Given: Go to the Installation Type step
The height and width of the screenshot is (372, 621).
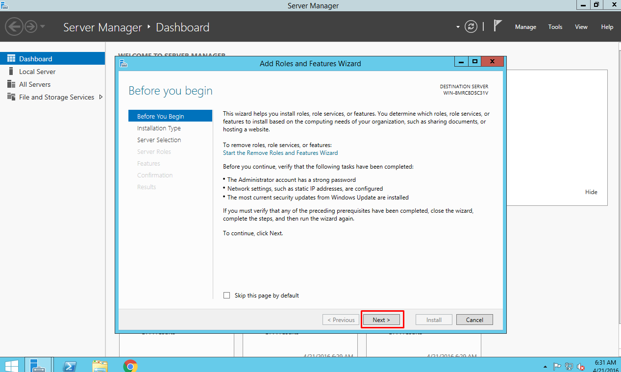Looking at the screenshot, I should coord(159,128).
